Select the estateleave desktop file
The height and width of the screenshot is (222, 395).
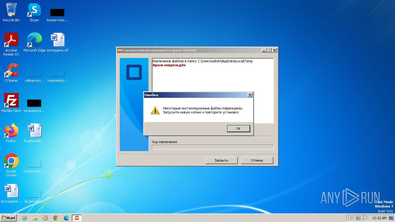click(x=34, y=105)
